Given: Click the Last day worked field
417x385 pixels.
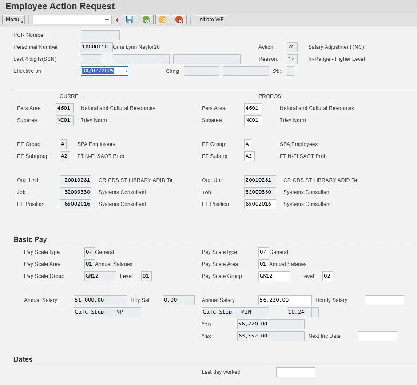Looking at the screenshot, I should pos(295,372).
